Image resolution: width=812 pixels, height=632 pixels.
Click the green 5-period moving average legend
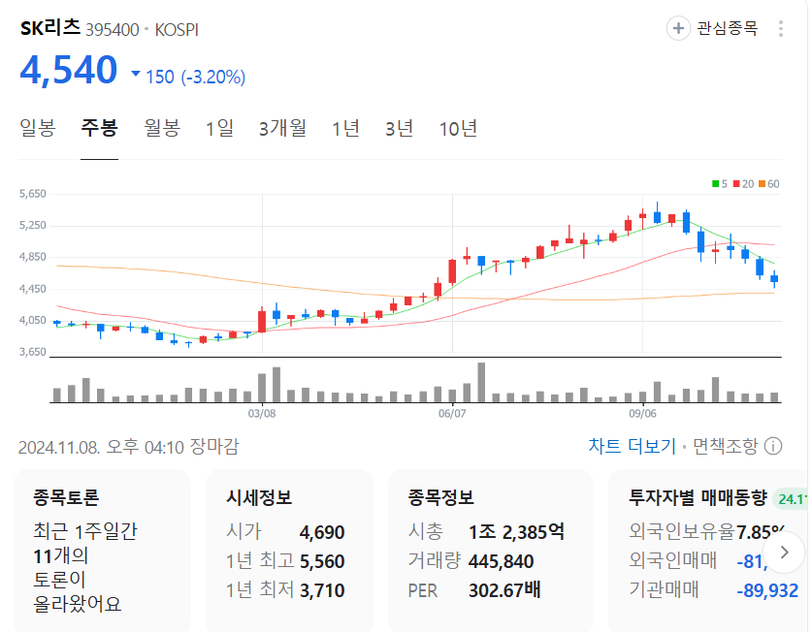[720, 184]
